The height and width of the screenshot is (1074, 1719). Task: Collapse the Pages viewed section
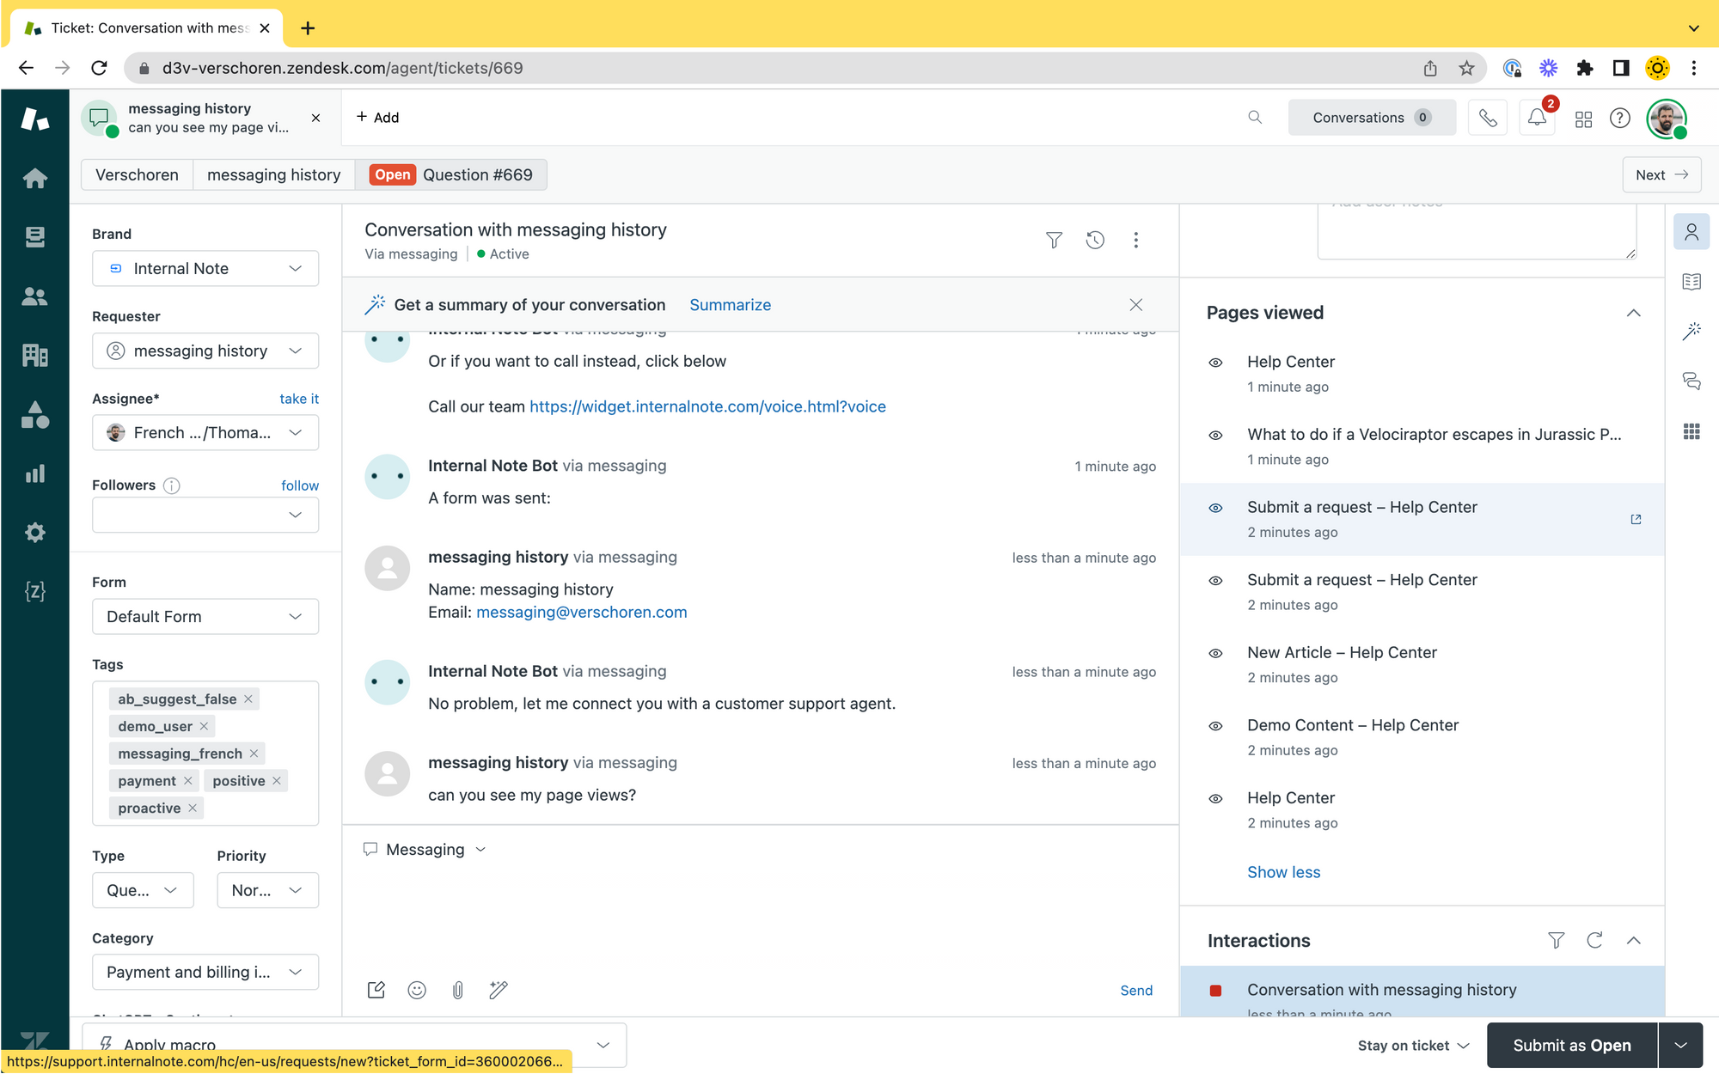click(x=1633, y=313)
